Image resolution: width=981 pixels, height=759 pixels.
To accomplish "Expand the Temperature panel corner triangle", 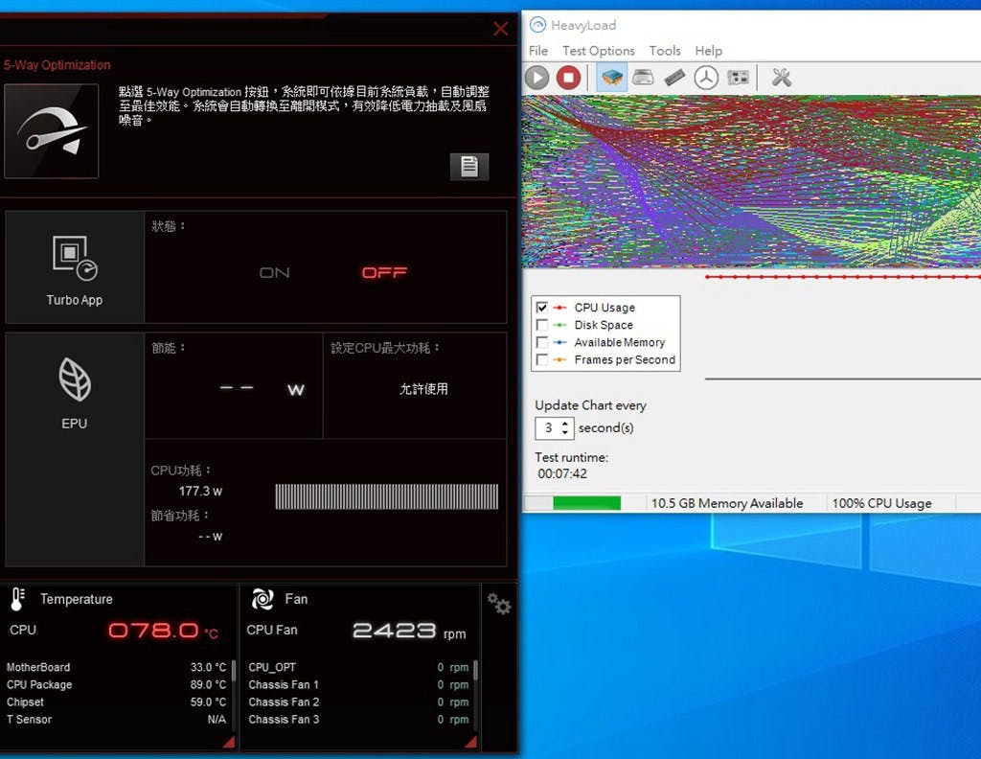I will coord(228,743).
